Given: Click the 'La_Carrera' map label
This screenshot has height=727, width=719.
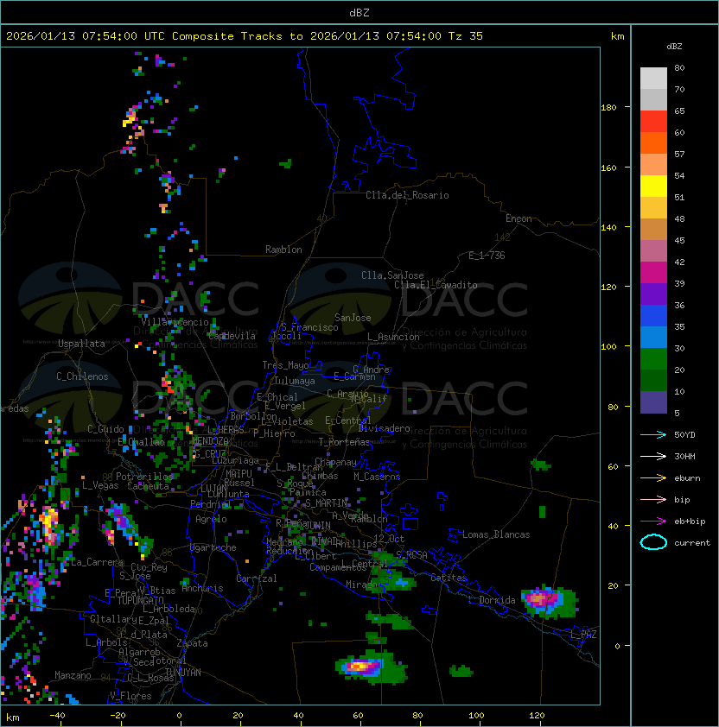Looking at the screenshot, I should [x=97, y=562].
